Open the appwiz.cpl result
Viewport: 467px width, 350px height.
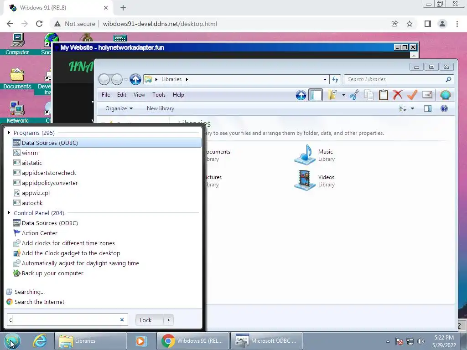[x=107, y=193]
